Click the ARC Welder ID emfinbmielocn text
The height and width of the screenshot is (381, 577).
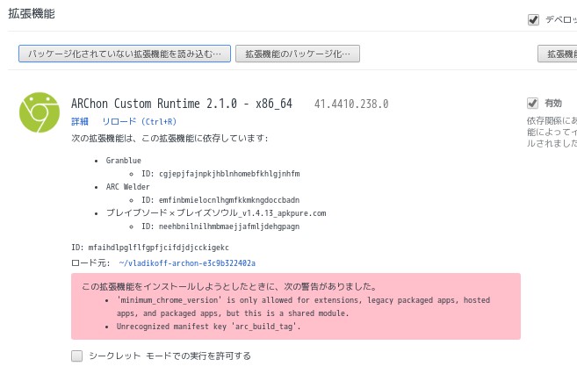(220, 200)
